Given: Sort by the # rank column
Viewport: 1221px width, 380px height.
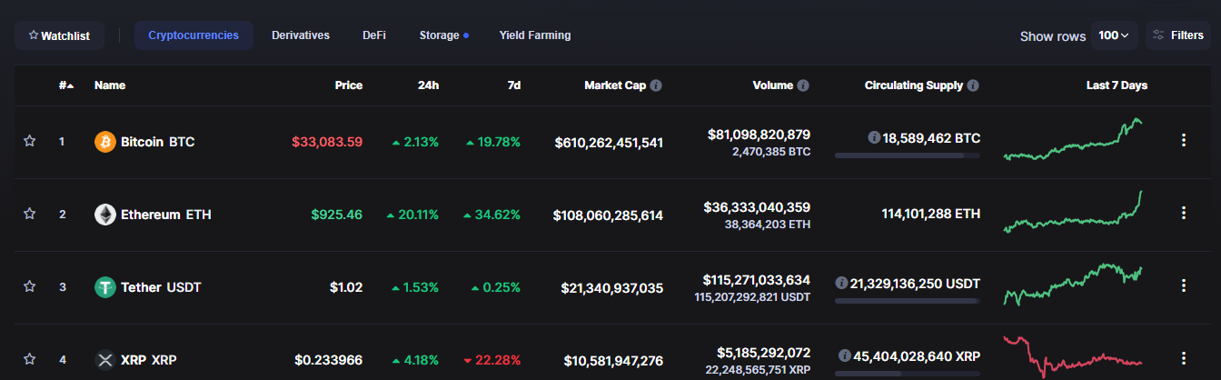Looking at the screenshot, I should coord(66,85).
